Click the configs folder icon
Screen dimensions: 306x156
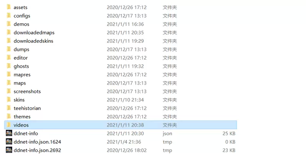point(9,16)
